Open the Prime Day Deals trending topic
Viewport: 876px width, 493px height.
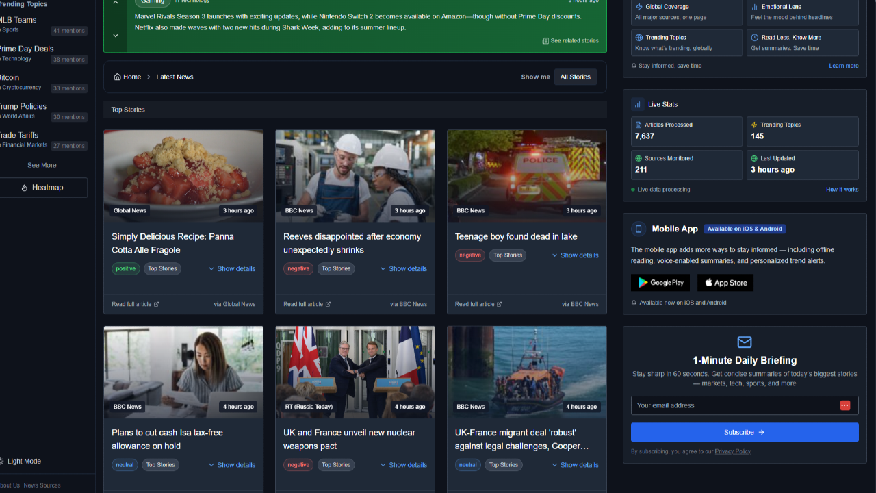click(43, 53)
